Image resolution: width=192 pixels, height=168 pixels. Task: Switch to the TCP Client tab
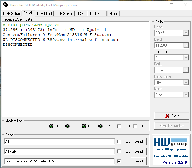point(44,14)
